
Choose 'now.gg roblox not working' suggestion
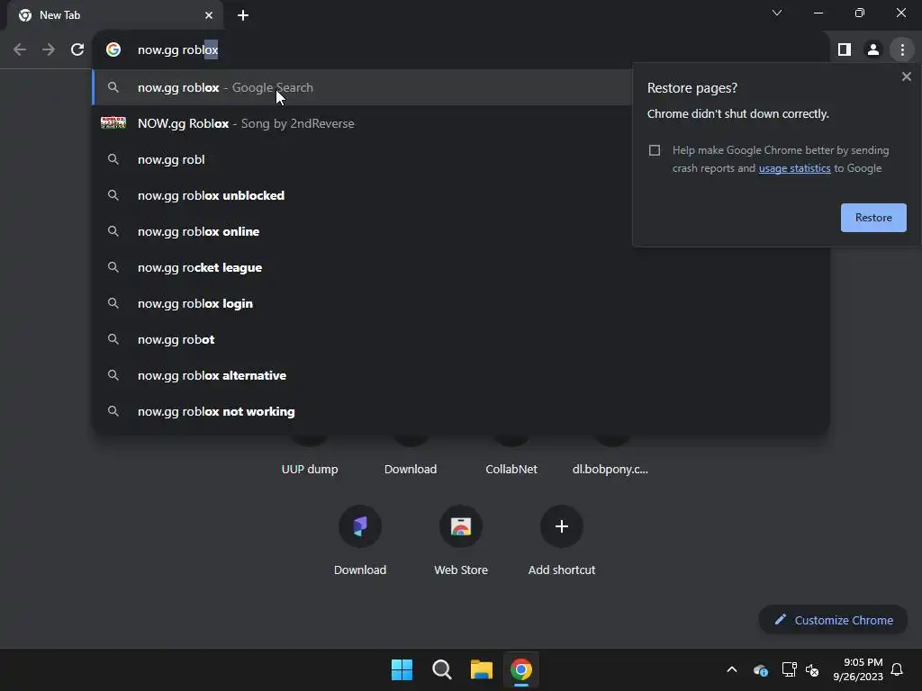(x=461, y=411)
